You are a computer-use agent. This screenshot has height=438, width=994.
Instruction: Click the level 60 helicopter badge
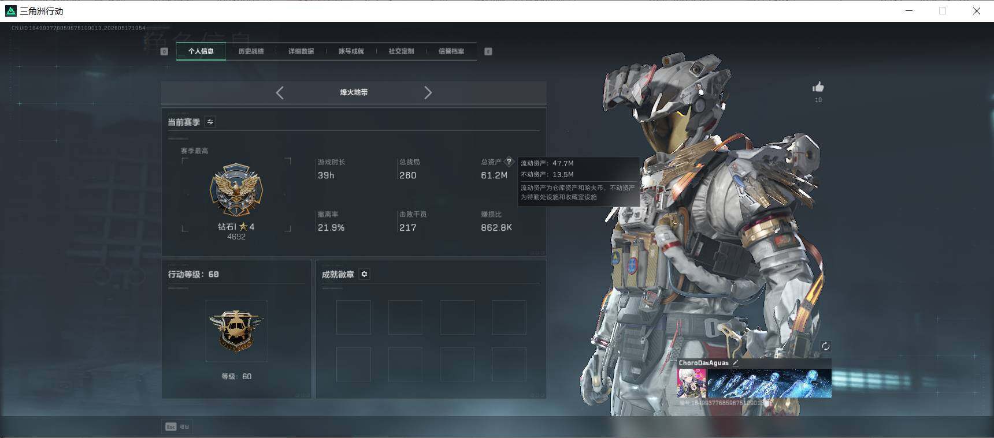(236, 331)
